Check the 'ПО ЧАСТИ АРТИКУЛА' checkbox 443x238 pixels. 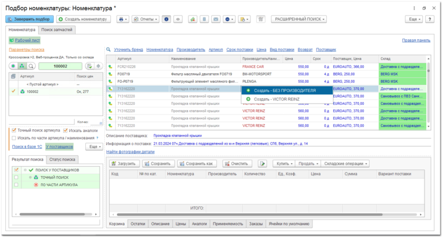coord(16,184)
